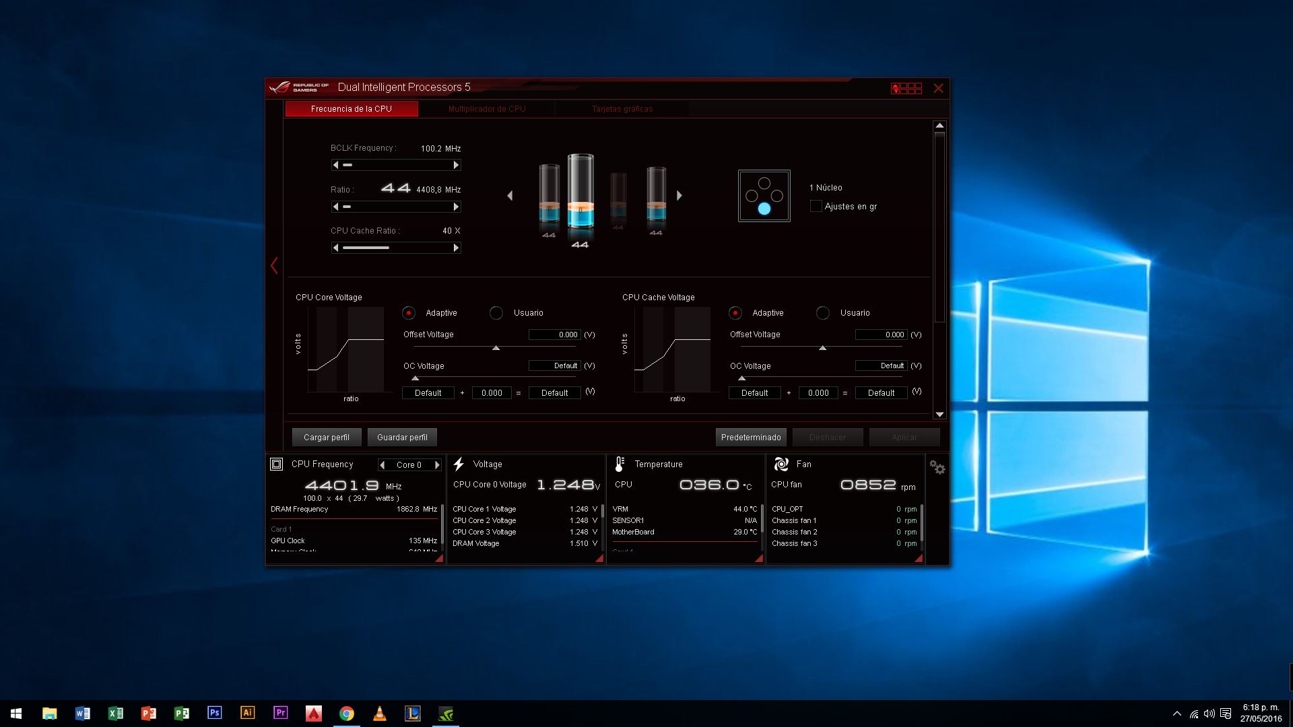Switch to next core in CPU Frequency
Image resolution: width=1293 pixels, height=727 pixels.
coord(437,464)
